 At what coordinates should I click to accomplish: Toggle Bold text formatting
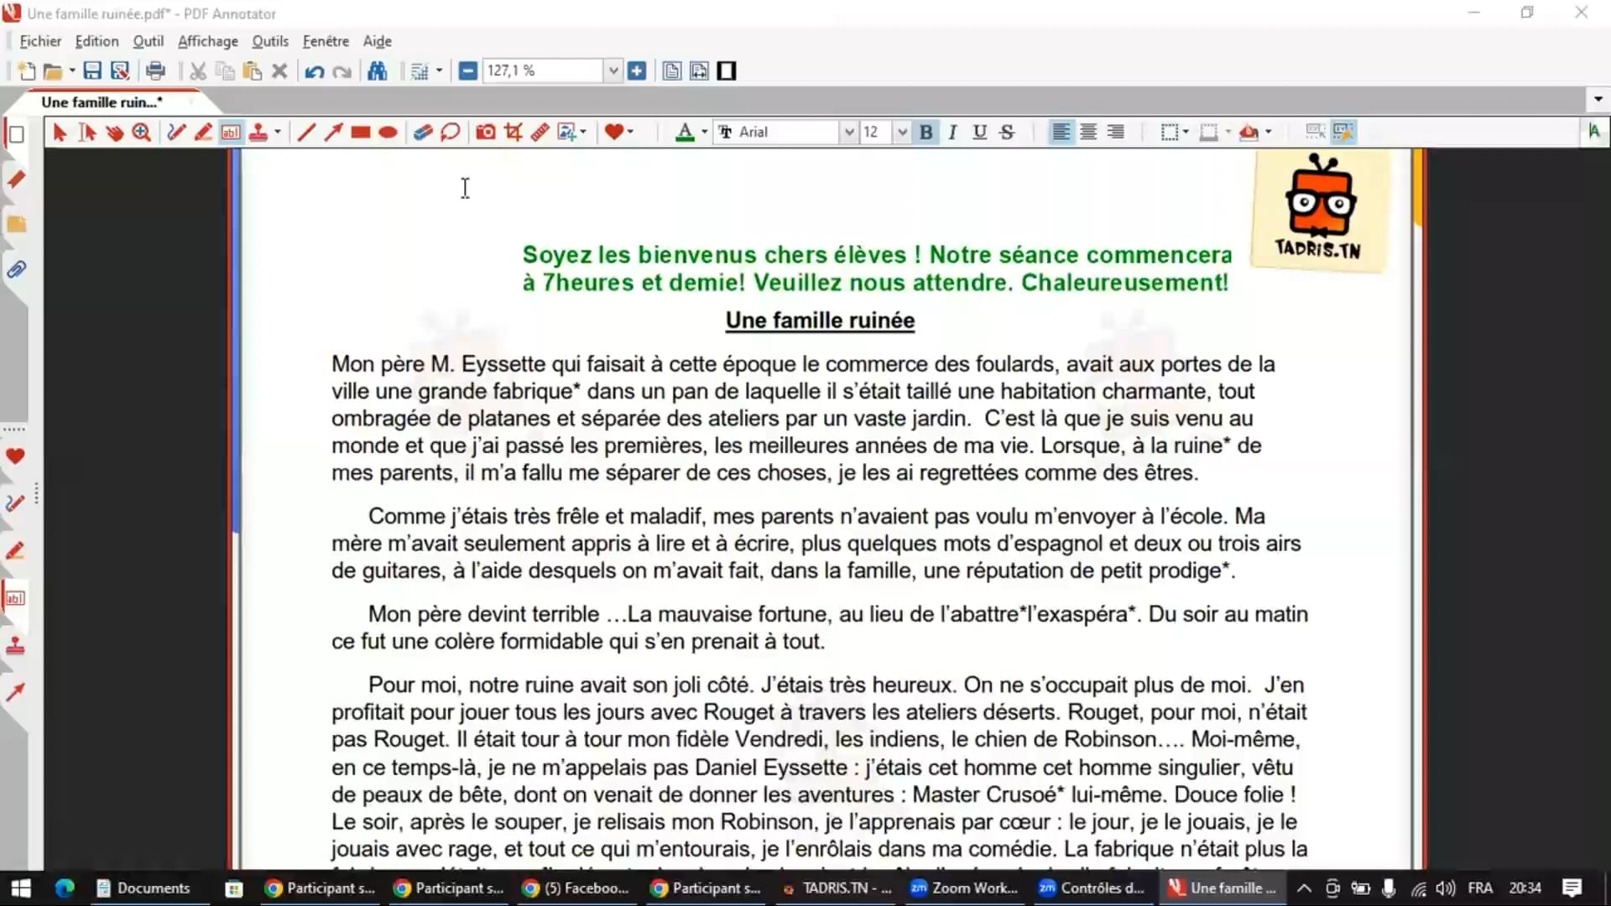925,132
